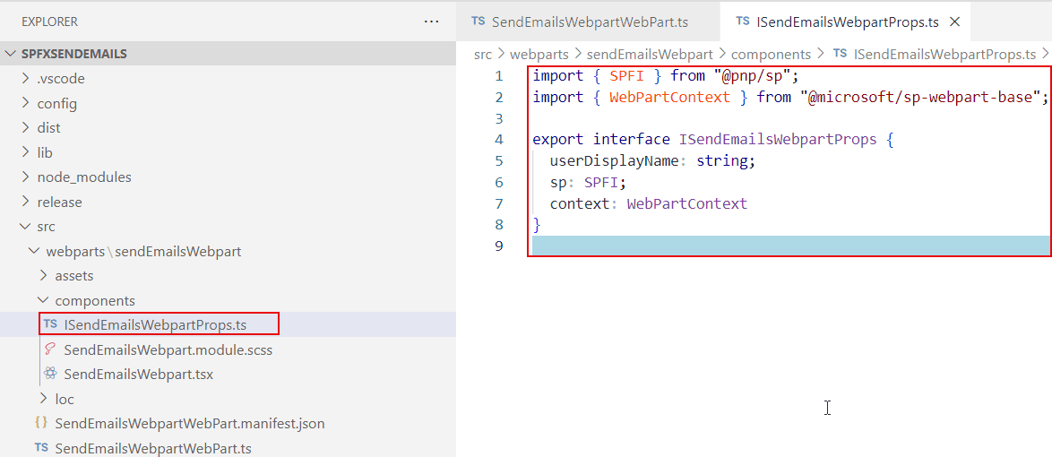Select the assets folder name
The image size is (1052, 457).
pos(73,276)
